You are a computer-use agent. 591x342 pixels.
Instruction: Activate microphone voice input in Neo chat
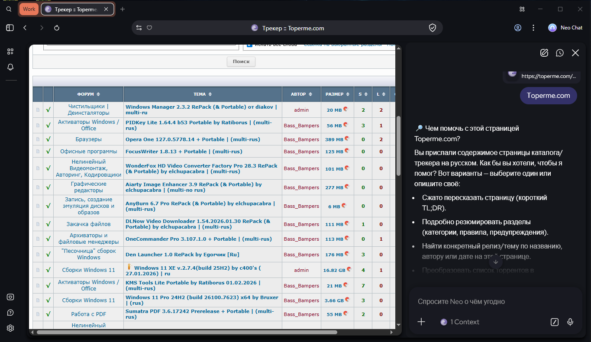570,322
